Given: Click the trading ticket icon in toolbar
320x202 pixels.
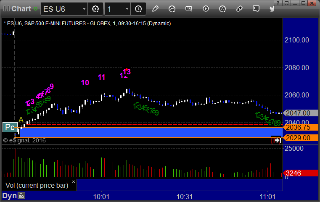Looking at the screenshot, I should (x=239, y=9).
